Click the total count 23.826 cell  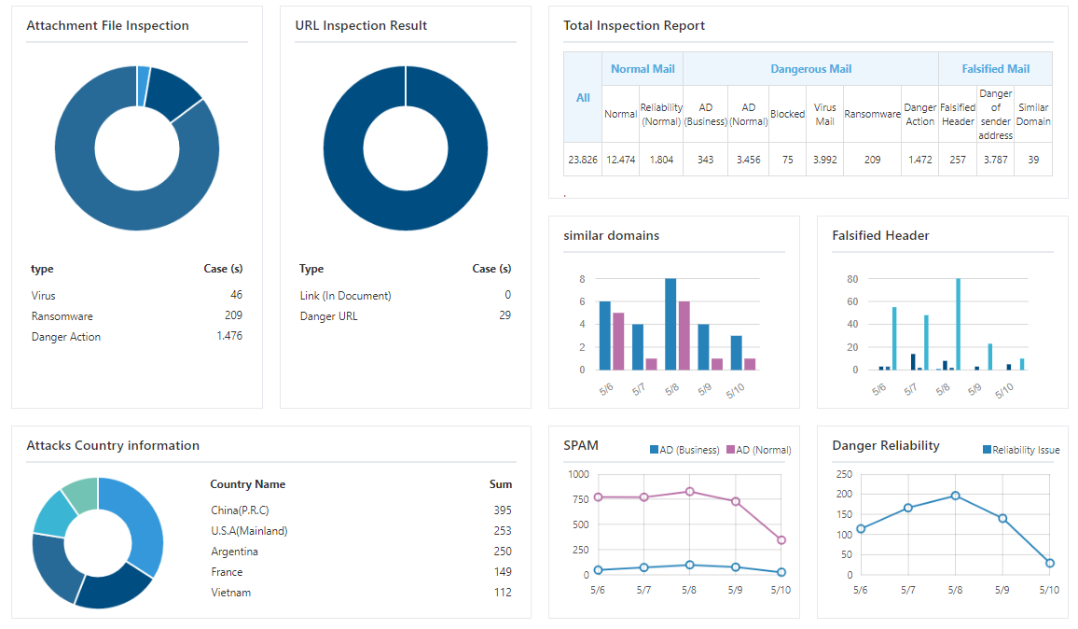pyautogui.click(x=583, y=160)
